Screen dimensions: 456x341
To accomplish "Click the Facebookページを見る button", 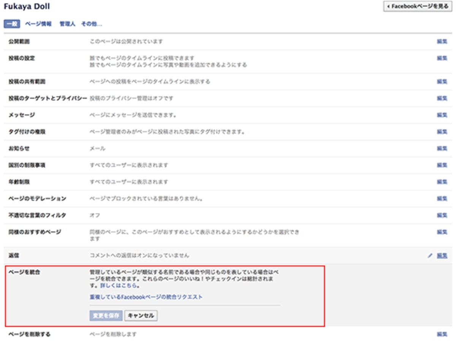I will coord(418,6).
